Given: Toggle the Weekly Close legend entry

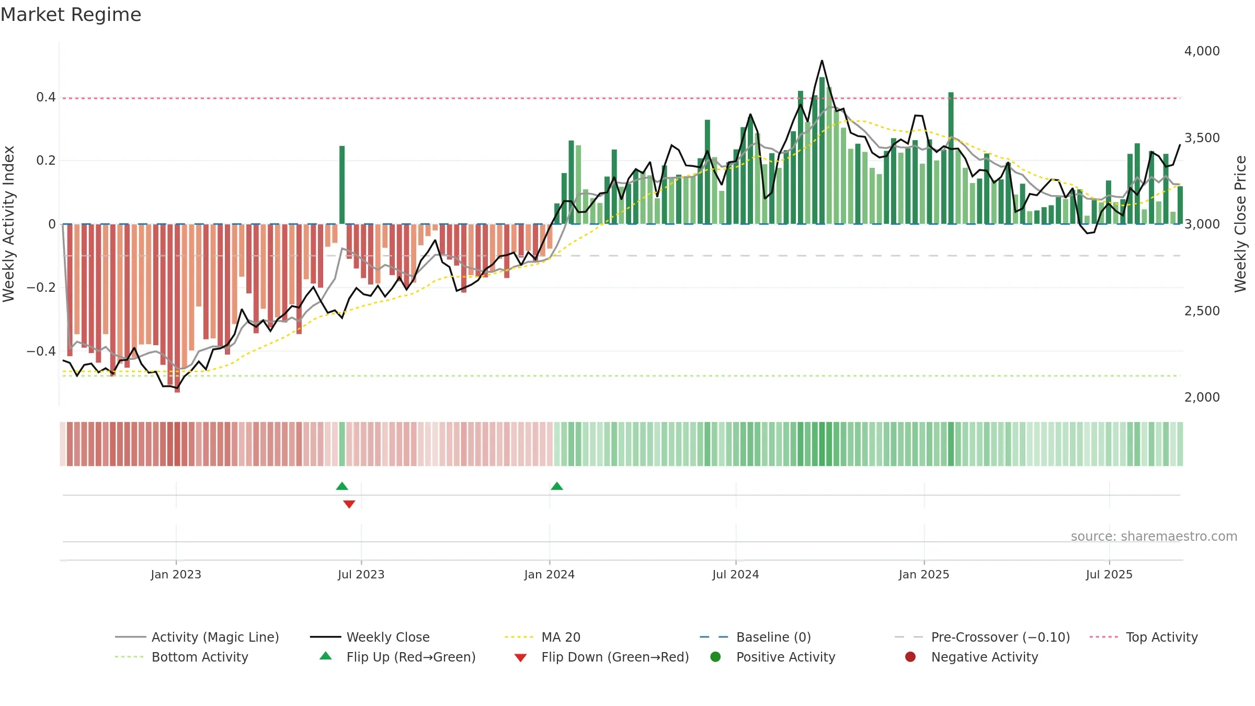Looking at the screenshot, I should [370, 637].
